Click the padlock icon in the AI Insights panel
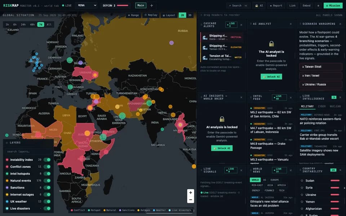The width and height of the screenshot is (346, 216). point(222,119)
